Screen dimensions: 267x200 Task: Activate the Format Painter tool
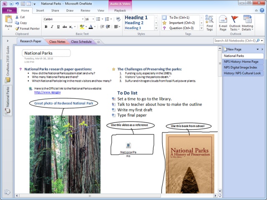coord(27,29)
